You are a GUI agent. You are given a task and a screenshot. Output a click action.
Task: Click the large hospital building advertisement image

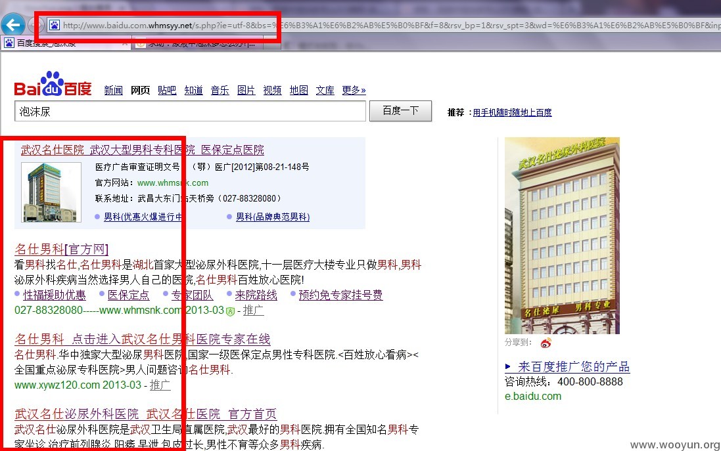pyautogui.click(x=562, y=236)
